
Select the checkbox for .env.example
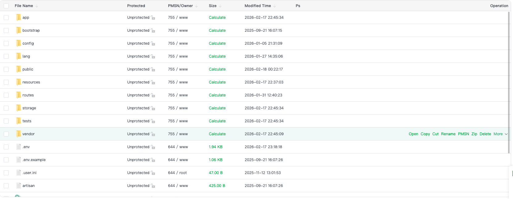6,160
